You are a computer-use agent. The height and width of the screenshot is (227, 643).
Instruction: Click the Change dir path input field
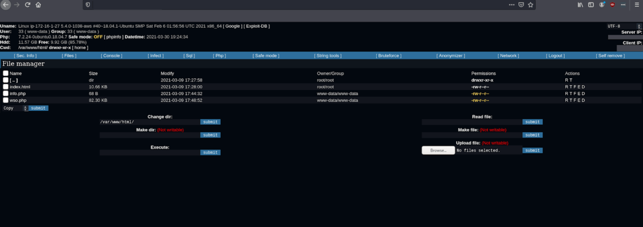(149, 122)
